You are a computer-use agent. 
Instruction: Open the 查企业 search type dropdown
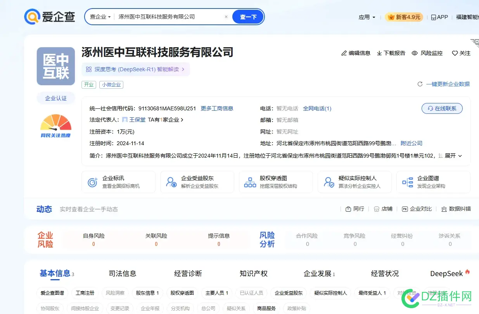99,17
